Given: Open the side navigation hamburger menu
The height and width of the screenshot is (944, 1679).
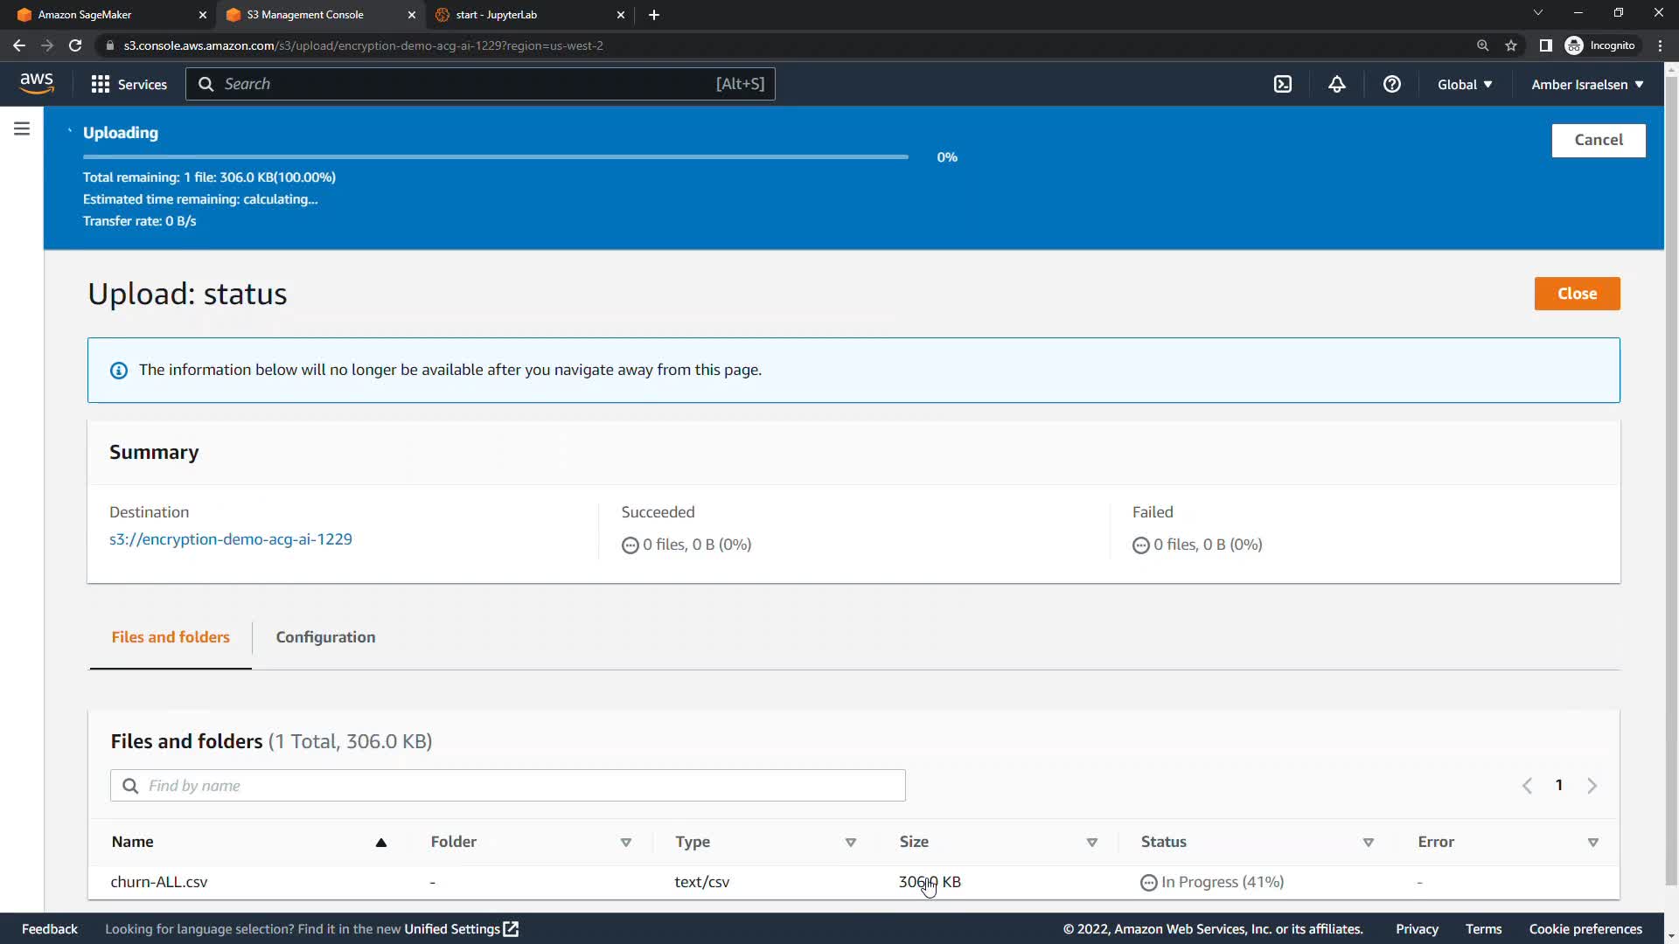Looking at the screenshot, I should pyautogui.click(x=22, y=129).
